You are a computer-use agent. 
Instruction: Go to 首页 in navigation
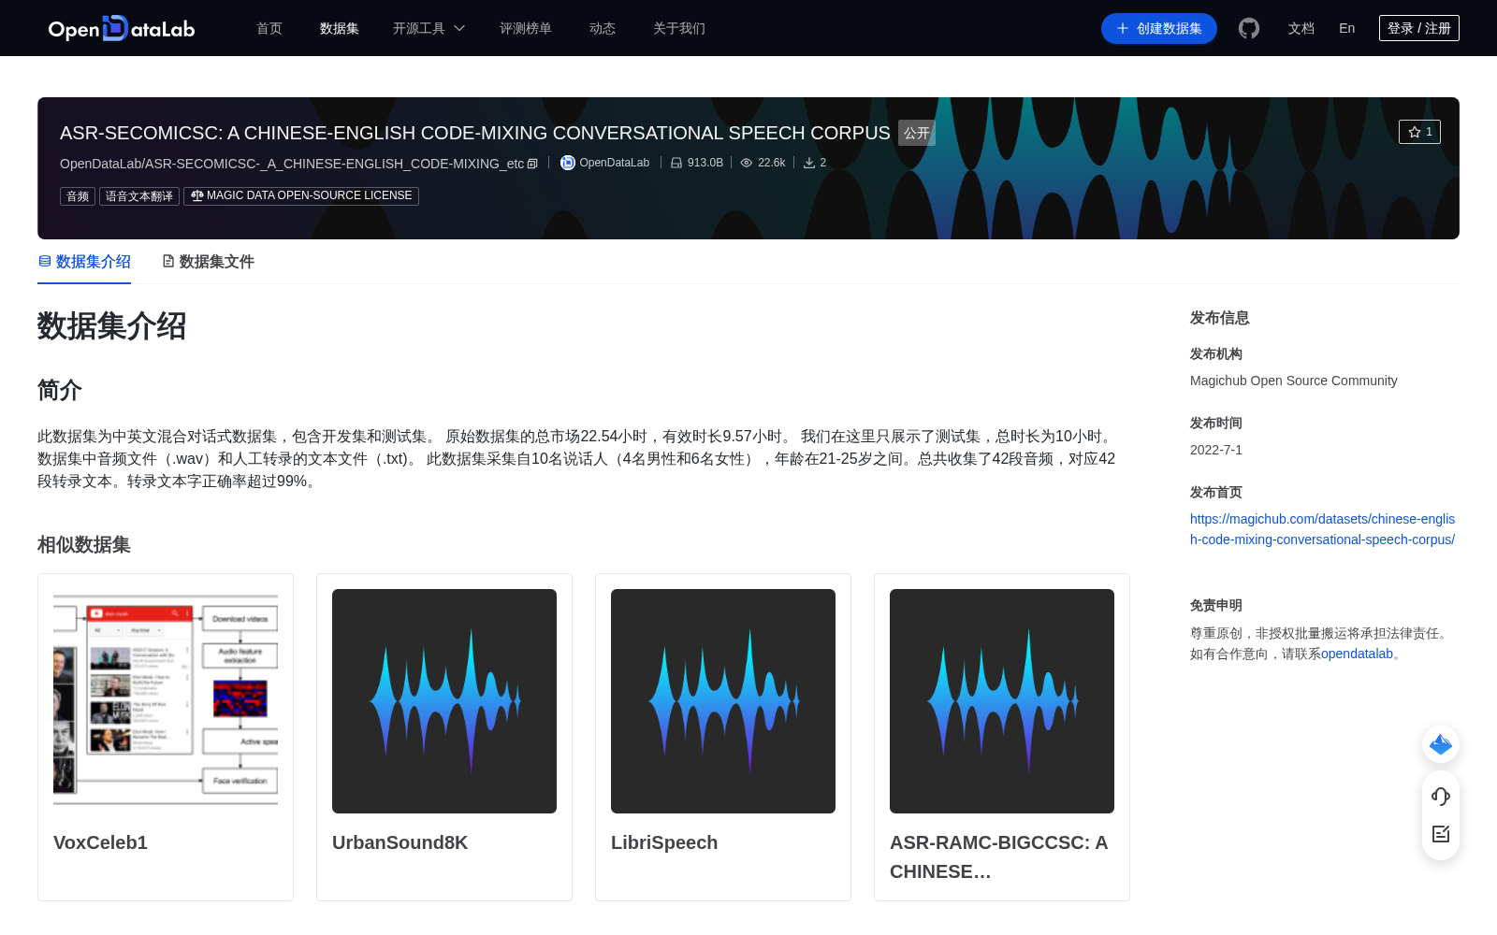pos(269,28)
